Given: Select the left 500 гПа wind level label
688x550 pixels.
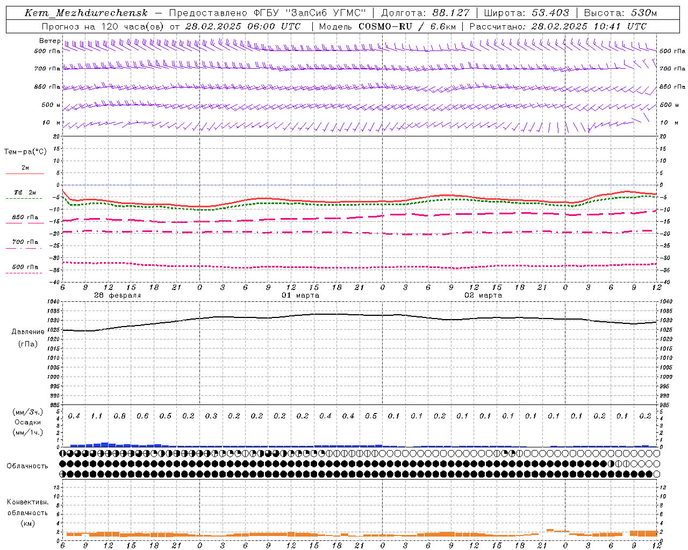Looking at the screenshot, I should tap(47, 51).
